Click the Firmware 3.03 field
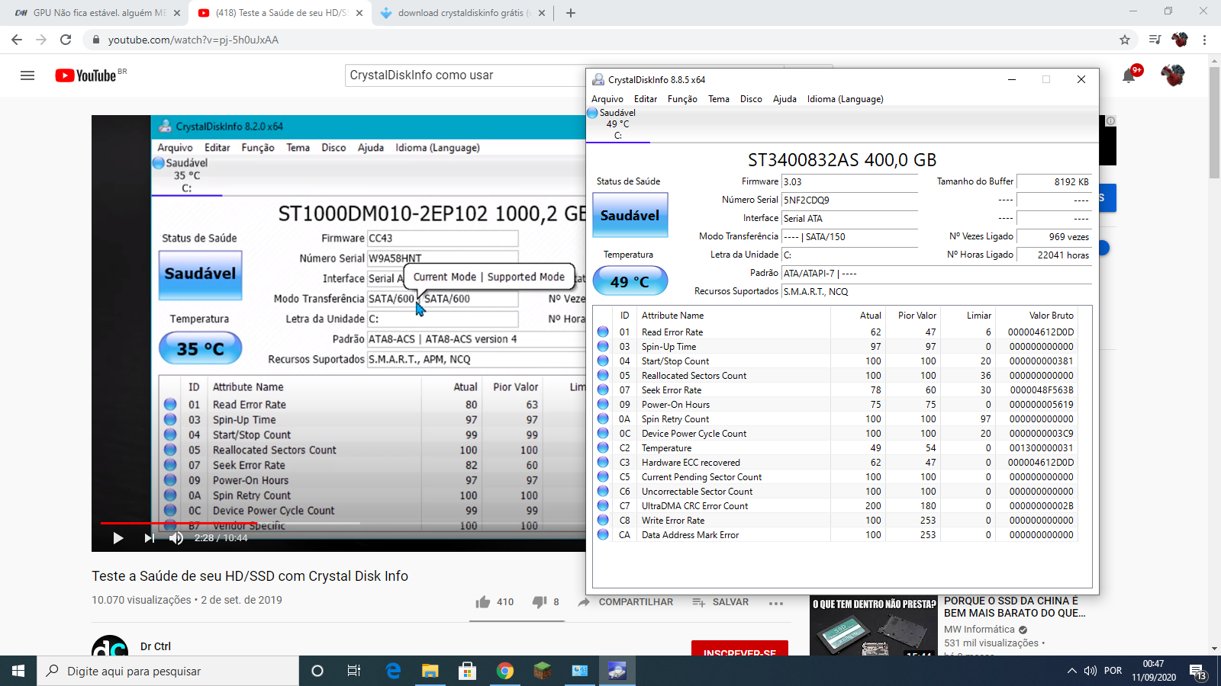 pyautogui.click(x=849, y=182)
